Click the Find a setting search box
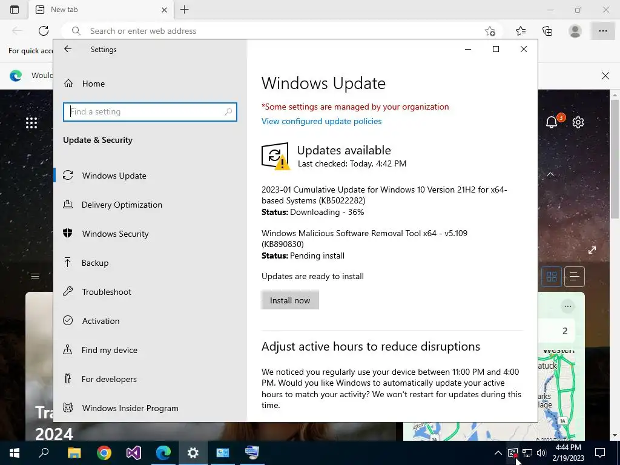The height and width of the screenshot is (465, 620). tap(150, 112)
